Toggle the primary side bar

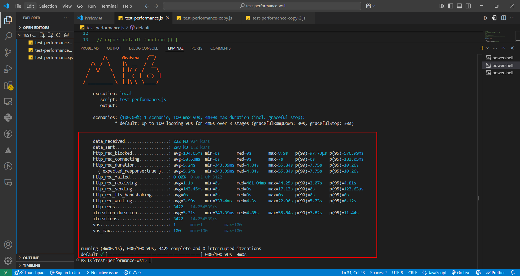[x=451, y=6]
